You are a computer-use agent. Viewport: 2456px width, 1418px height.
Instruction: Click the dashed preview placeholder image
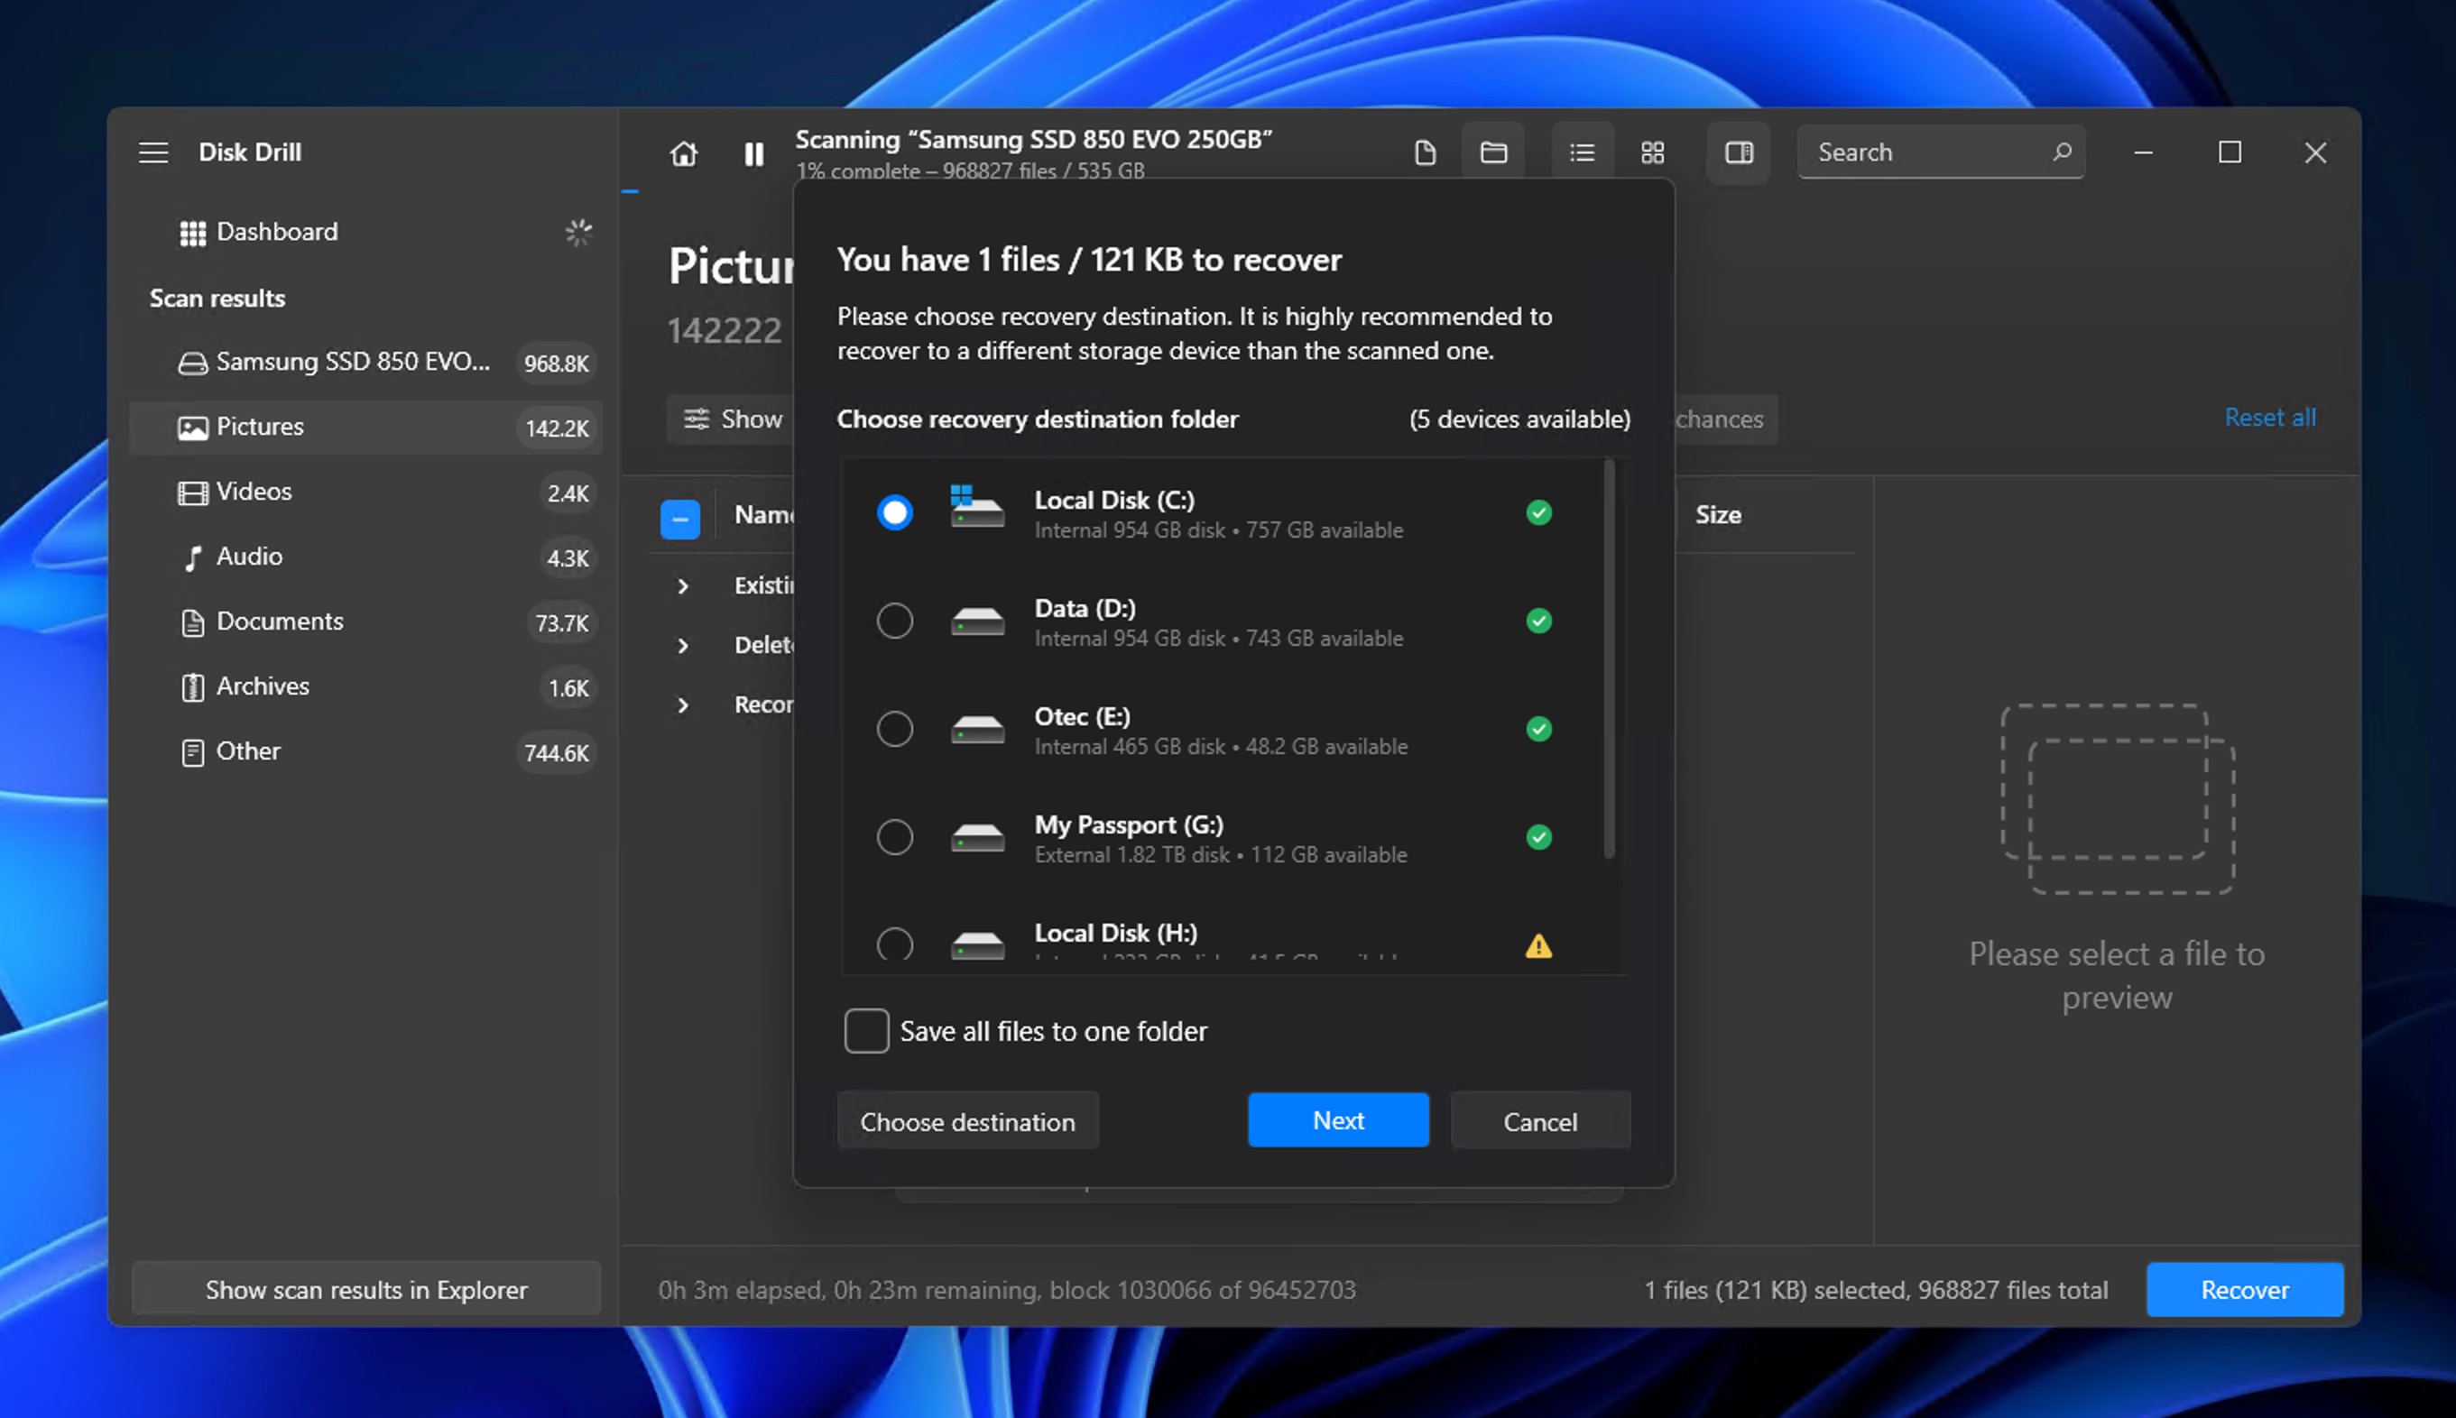coord(2117,797)
